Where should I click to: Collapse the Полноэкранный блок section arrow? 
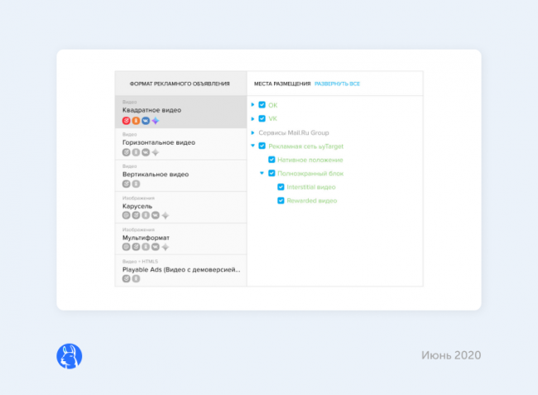coord(262,174)
